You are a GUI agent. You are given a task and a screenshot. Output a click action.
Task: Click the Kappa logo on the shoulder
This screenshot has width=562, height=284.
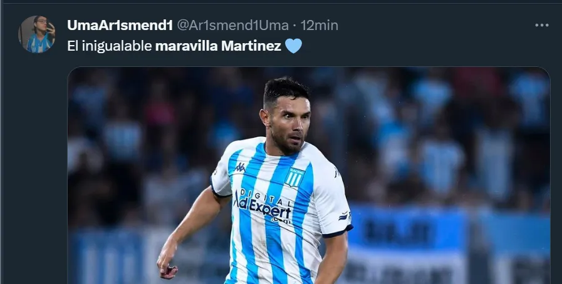tap(336, 173)
